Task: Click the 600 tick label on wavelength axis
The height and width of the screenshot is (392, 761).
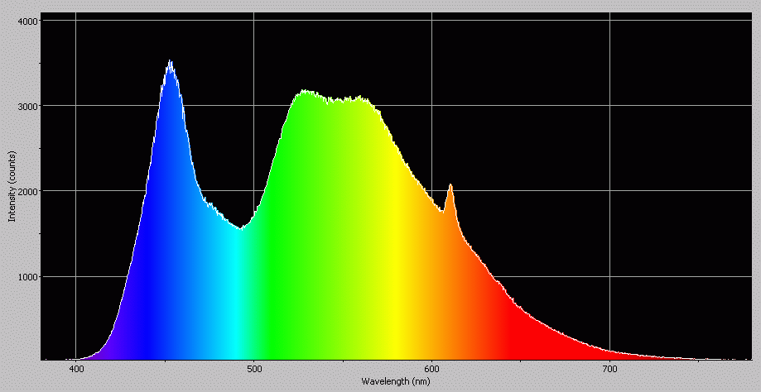Action: 432,369
